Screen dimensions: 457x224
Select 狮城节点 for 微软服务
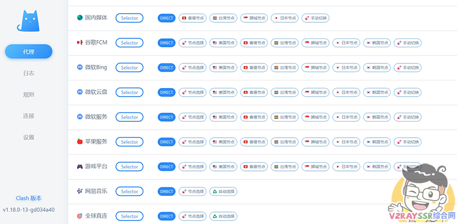tap(316, 117)
